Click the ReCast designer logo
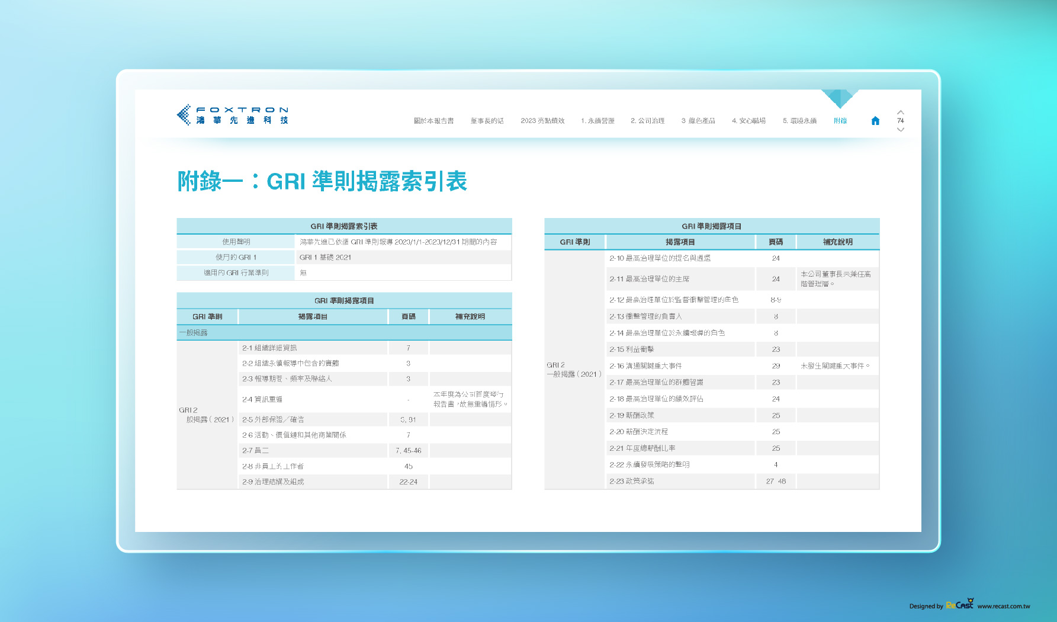 [960, 604]
